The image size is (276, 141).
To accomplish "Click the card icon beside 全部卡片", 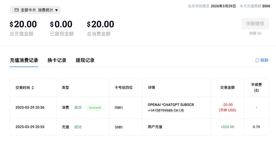I will click(17, 10).
